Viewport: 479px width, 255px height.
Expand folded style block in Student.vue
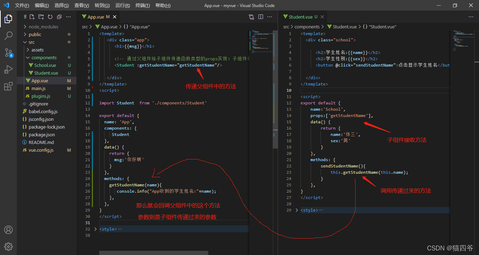(297, 210)
